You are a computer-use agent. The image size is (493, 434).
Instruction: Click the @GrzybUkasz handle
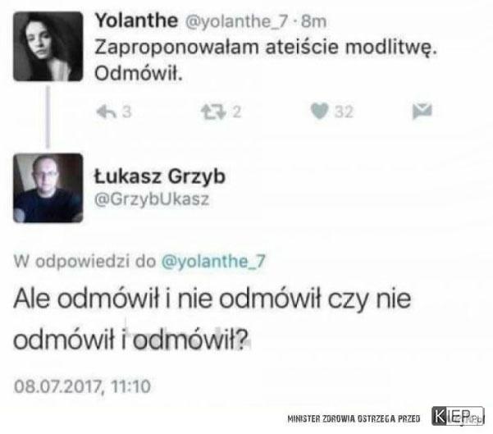[x=152, y=199]
